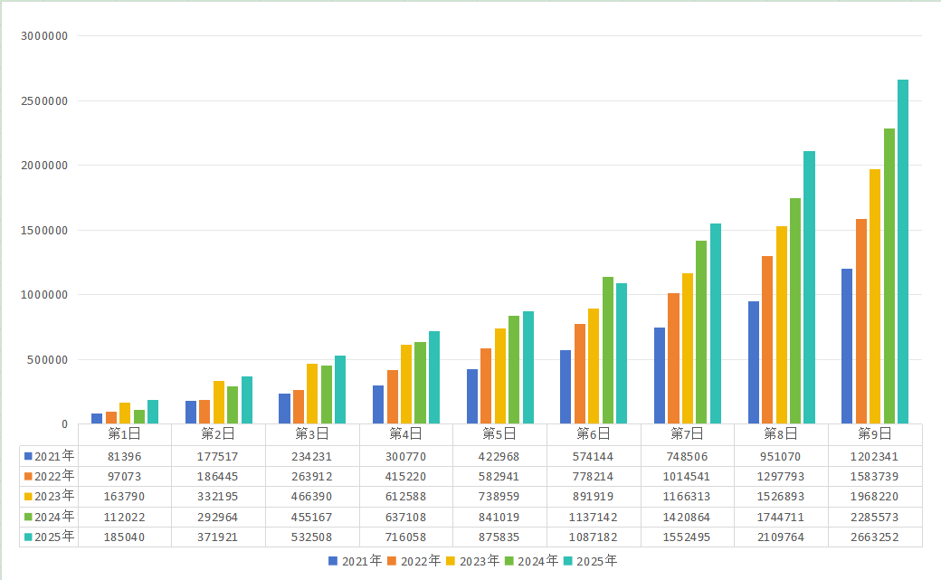This screenshot has width=941, height=580.
Task: Click the 第5日 category header
Action: click(499, 434)
